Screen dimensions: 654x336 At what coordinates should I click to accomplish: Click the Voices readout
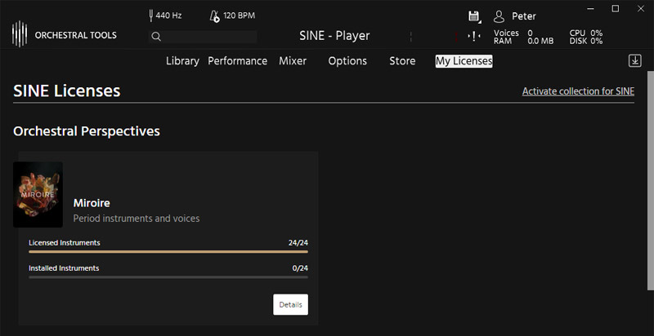(513, 33)
